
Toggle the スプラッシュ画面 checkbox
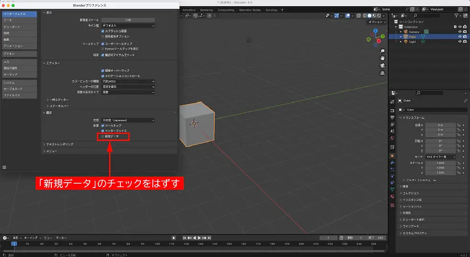coord(103,31)
